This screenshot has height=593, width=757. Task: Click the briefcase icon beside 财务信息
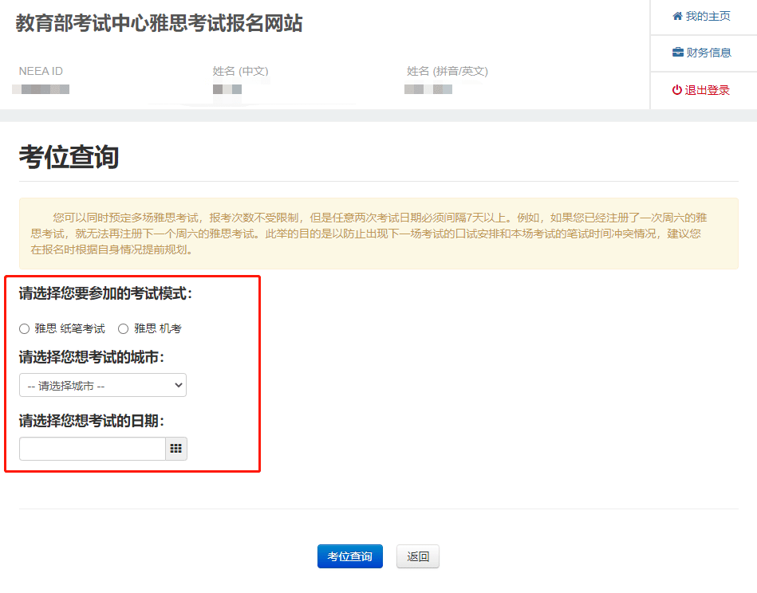[678, 52]
